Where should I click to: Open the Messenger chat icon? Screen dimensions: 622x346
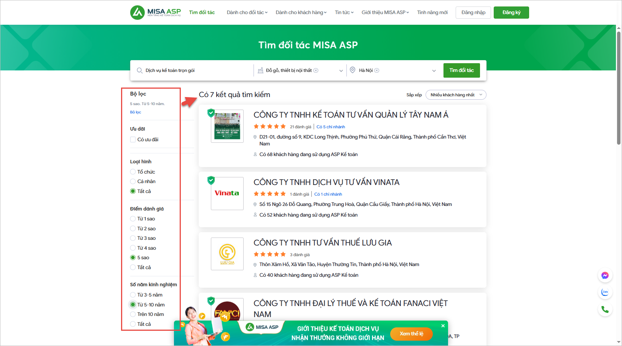pyautogui.click(x=605, y=276)
